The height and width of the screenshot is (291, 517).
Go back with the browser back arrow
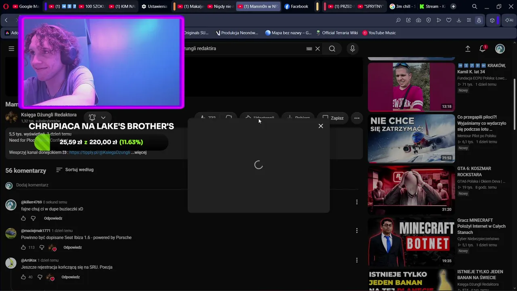pos(6,20)
